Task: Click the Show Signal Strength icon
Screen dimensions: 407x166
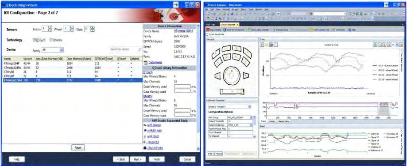Action: [x=249, y=30]
